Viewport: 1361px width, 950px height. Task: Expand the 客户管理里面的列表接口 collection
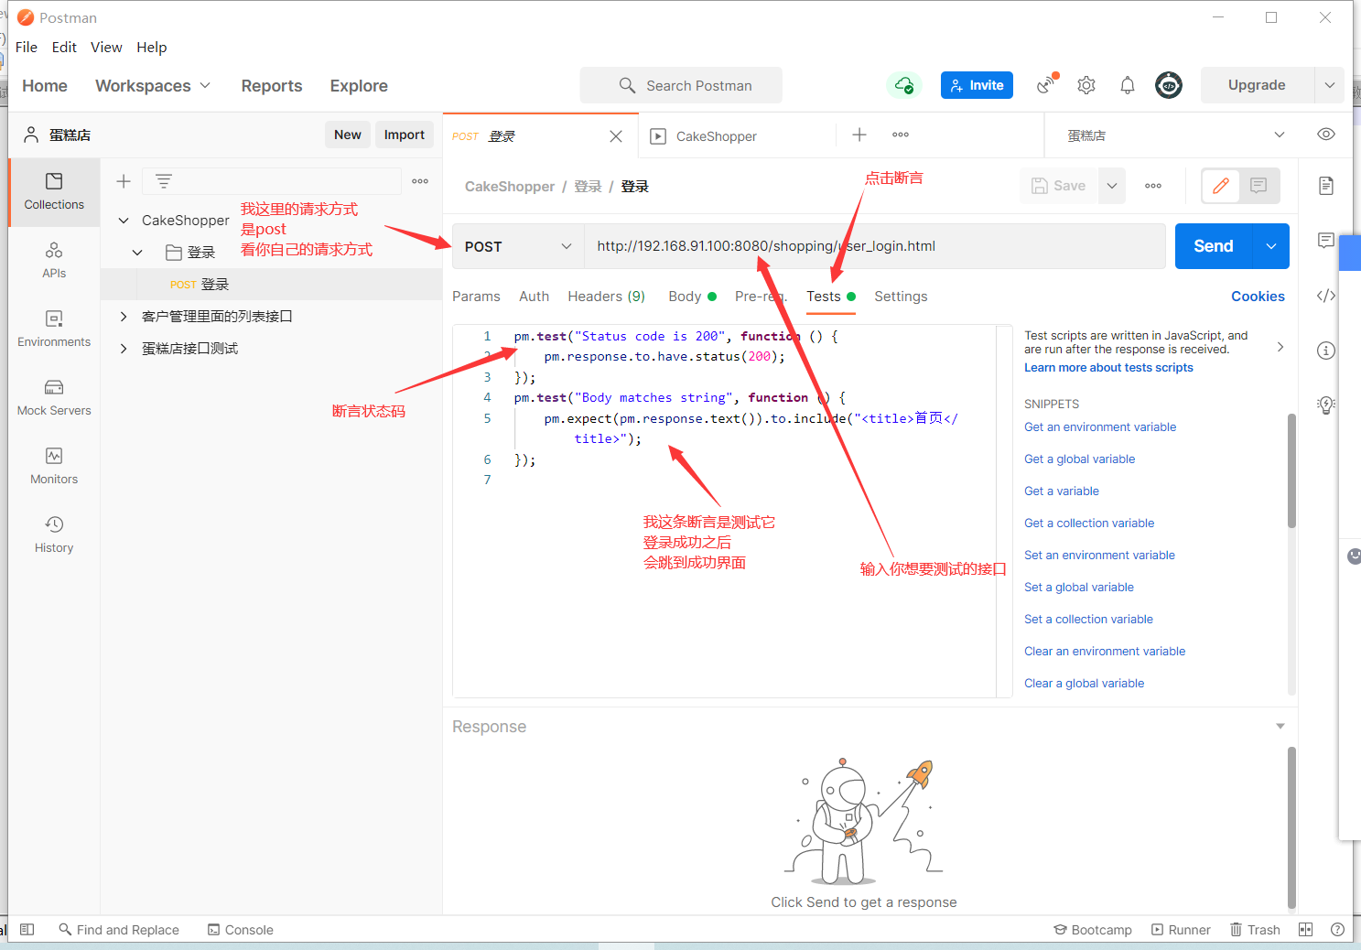point(124,317)
